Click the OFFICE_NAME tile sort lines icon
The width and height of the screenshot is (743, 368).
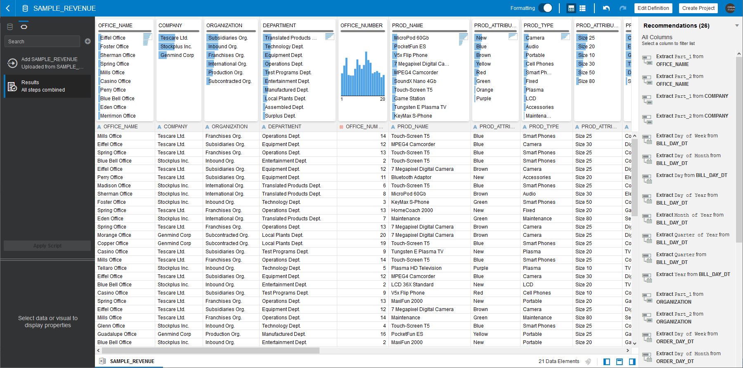147,39
